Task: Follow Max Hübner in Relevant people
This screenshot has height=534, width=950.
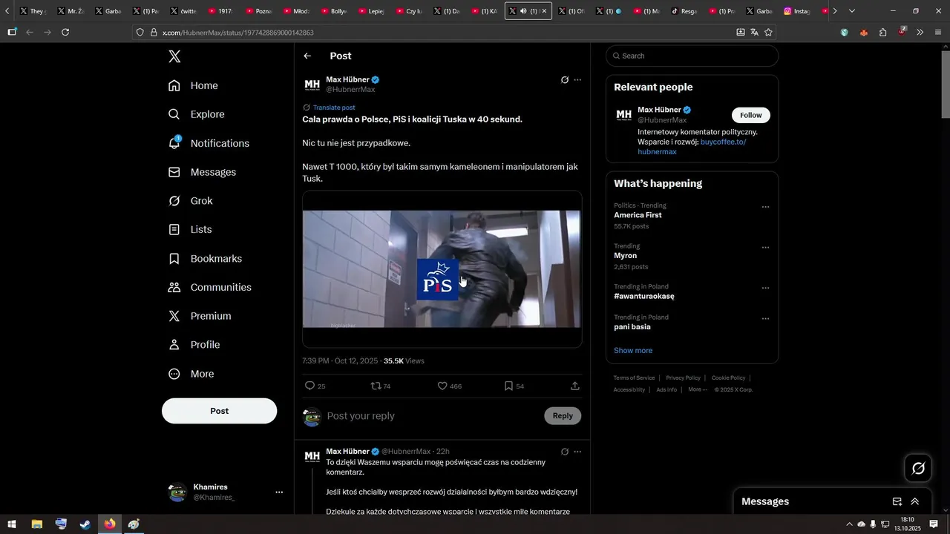Action: pos(751,115)
